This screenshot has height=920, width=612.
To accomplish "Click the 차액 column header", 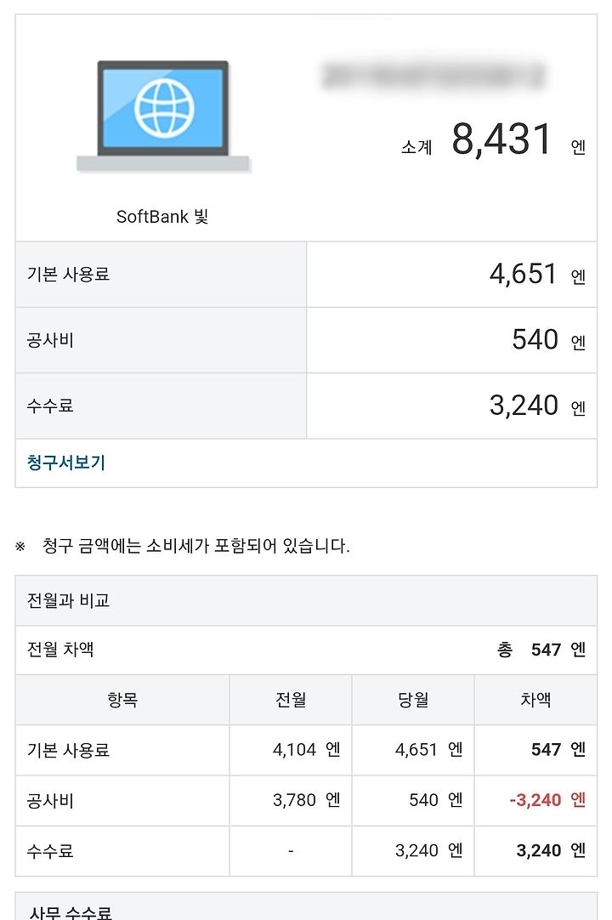I will 535,700.
